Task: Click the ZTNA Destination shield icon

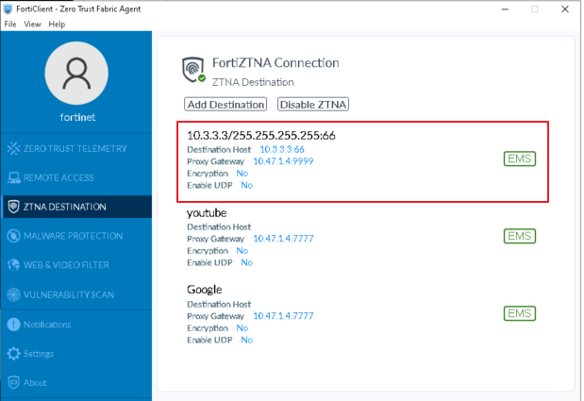Action: [x=13, y=207]
